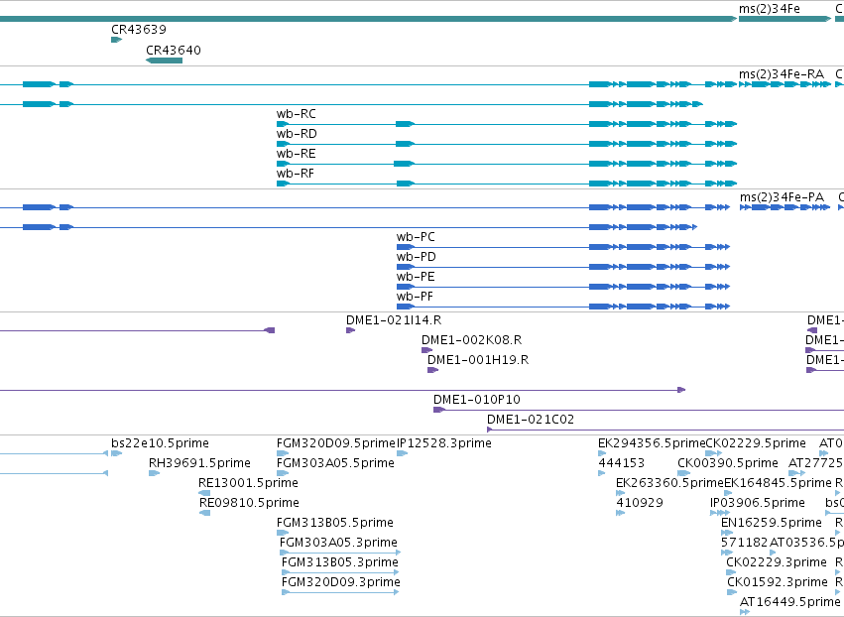Click the EK294356.5prime EST label
The height and width of the screenshot is (617, 844).
click(x=652, y=443)
